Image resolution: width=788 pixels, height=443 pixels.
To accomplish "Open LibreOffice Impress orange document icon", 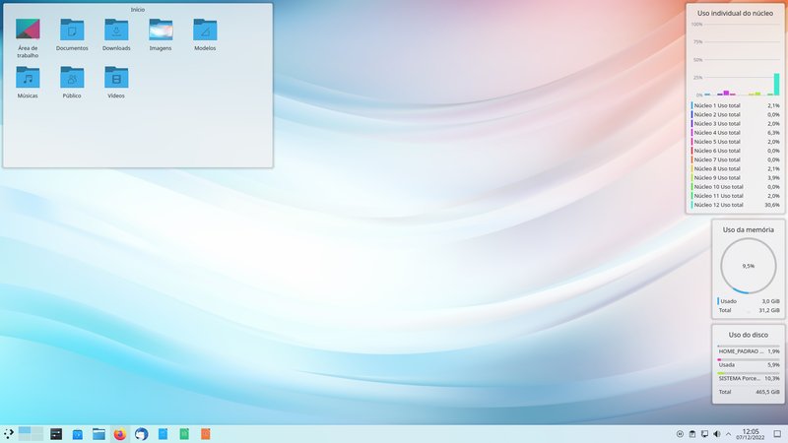I will coord(206,434).
